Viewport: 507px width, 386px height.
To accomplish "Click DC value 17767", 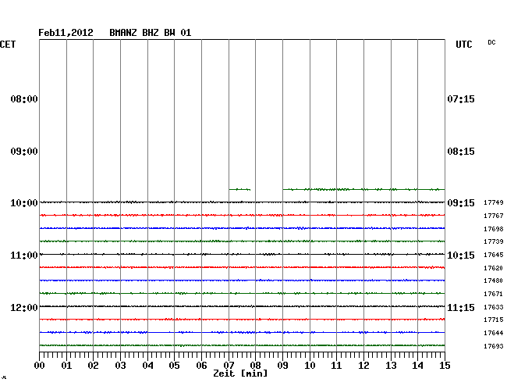I will [x=494, y=216].
